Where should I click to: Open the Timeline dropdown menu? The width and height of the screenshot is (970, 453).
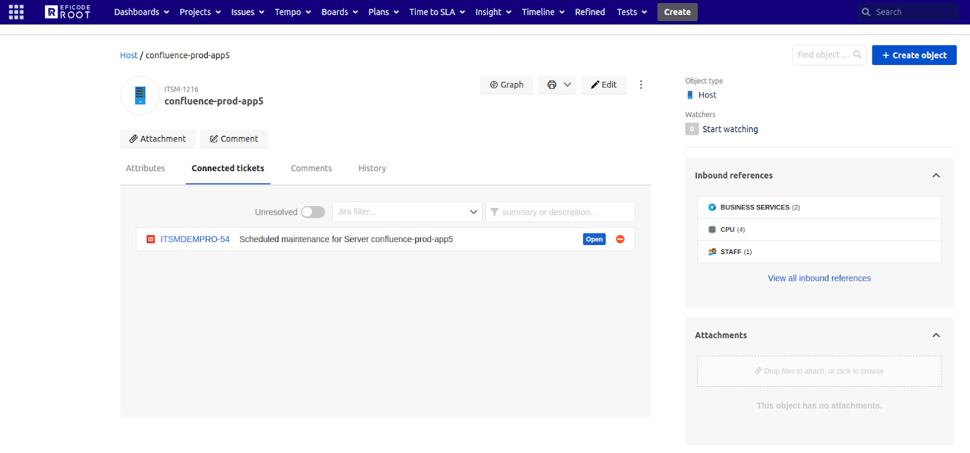tap(543, 12)
